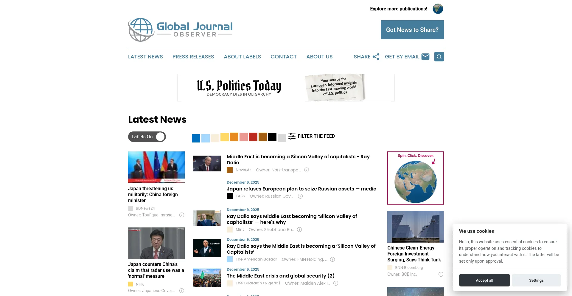Screen dimensions: 572x296
Task: Click the share network icon
Action: (376, 57)
